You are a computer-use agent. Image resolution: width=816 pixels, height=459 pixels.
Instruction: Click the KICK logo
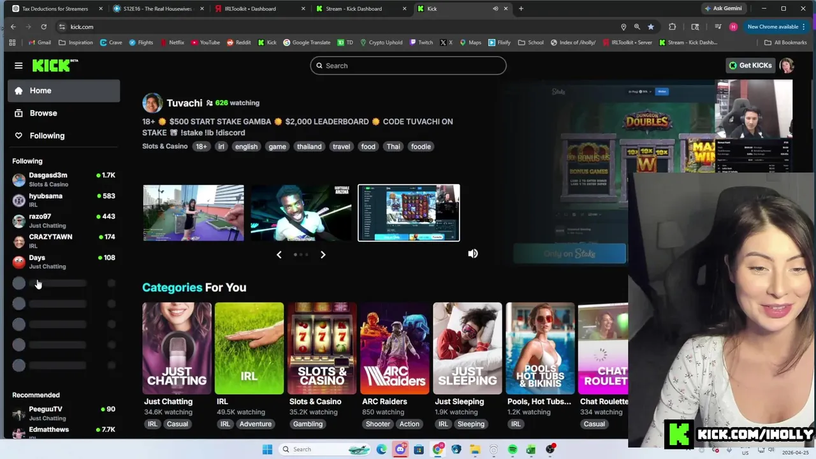[x=55, y=65]
